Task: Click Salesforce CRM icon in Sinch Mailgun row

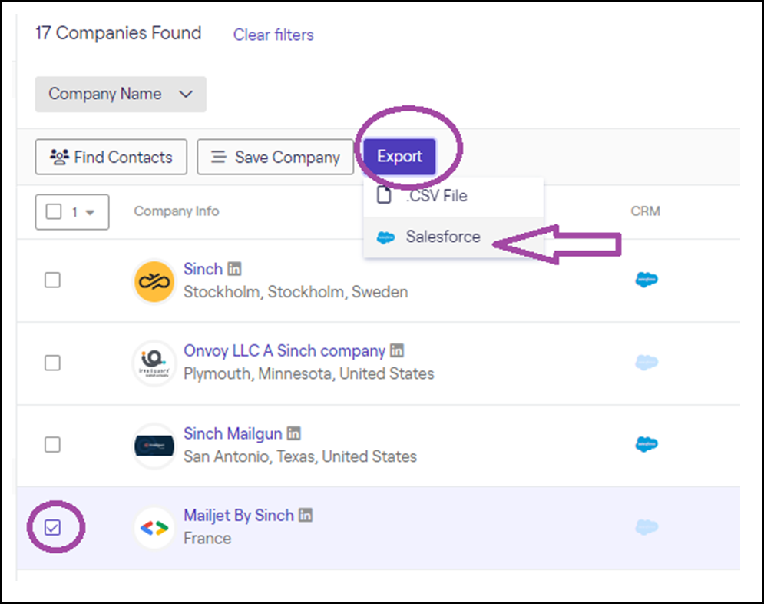Action: tap(647, 444)
